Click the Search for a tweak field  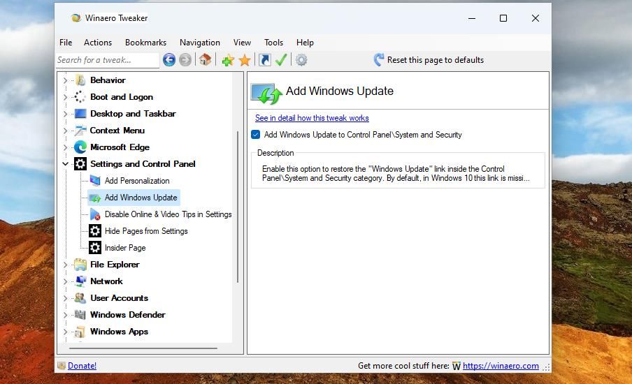pyautogui.click(x=108, y=60)
